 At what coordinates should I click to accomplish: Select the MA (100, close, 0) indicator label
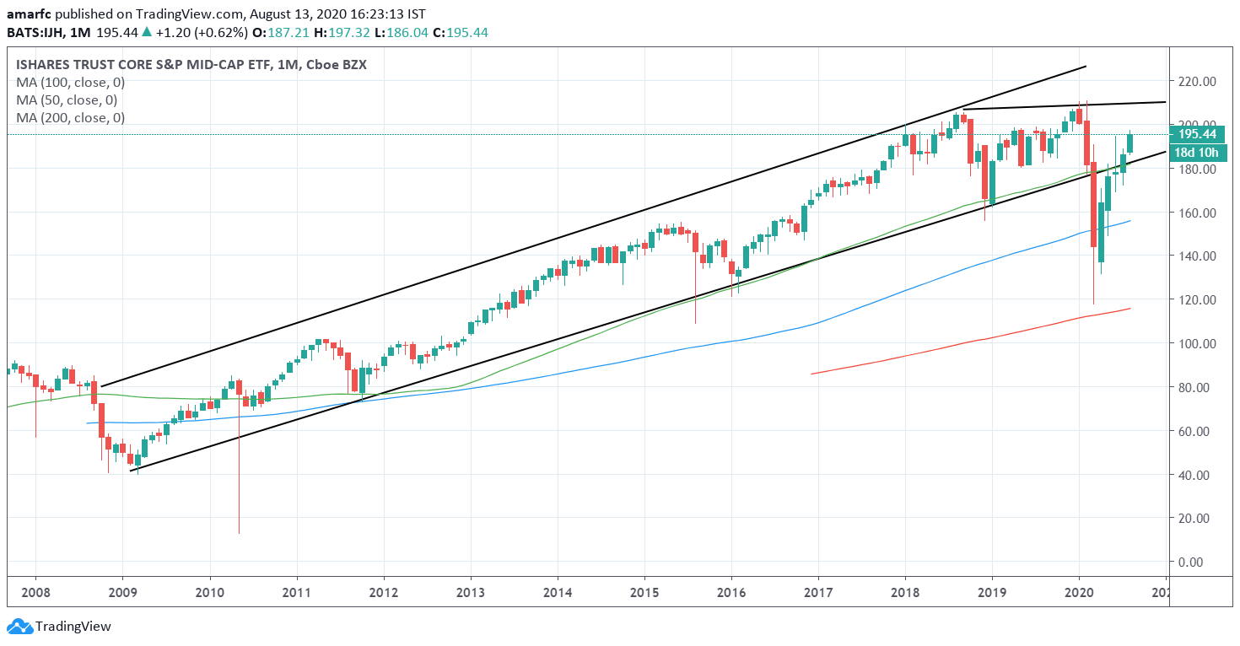click(x=71, y=83)
